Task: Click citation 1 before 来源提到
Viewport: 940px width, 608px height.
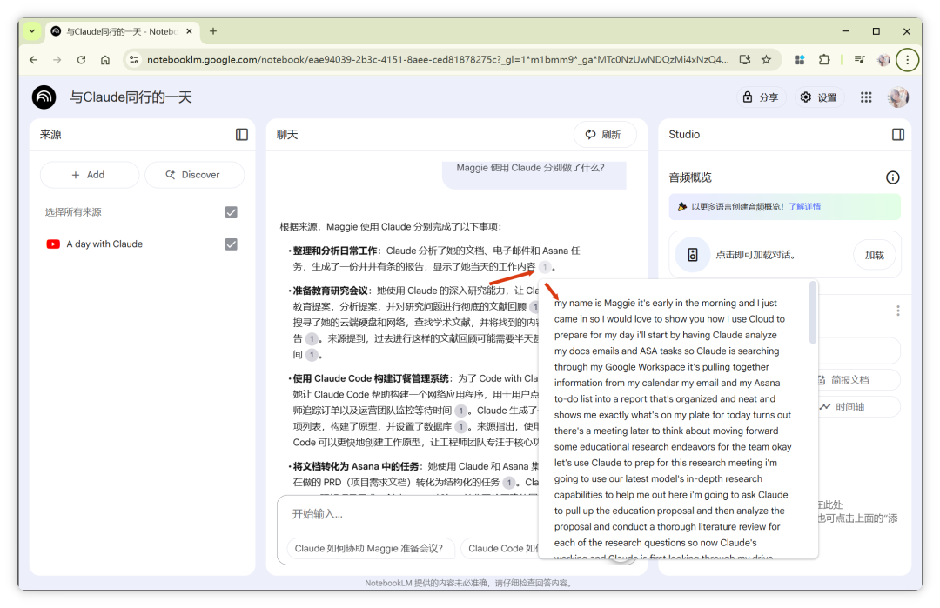Action: 311,339
